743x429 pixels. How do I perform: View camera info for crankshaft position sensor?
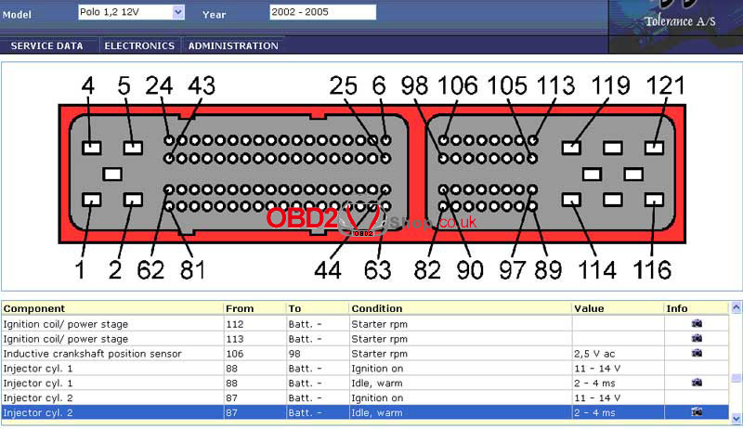697,354
